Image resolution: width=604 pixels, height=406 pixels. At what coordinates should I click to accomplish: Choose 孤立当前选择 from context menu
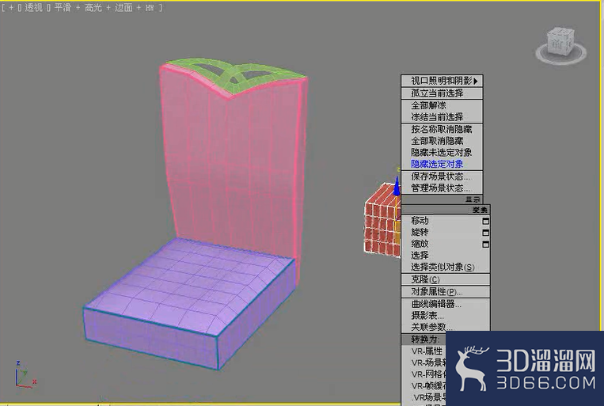point(442,93)
